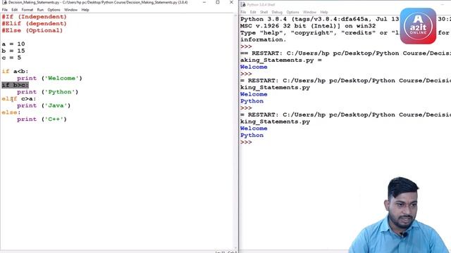Click the print ('Java') line
Image resolution: width=451 pixels, height=253 pixels.
click(x=44, y=105)
